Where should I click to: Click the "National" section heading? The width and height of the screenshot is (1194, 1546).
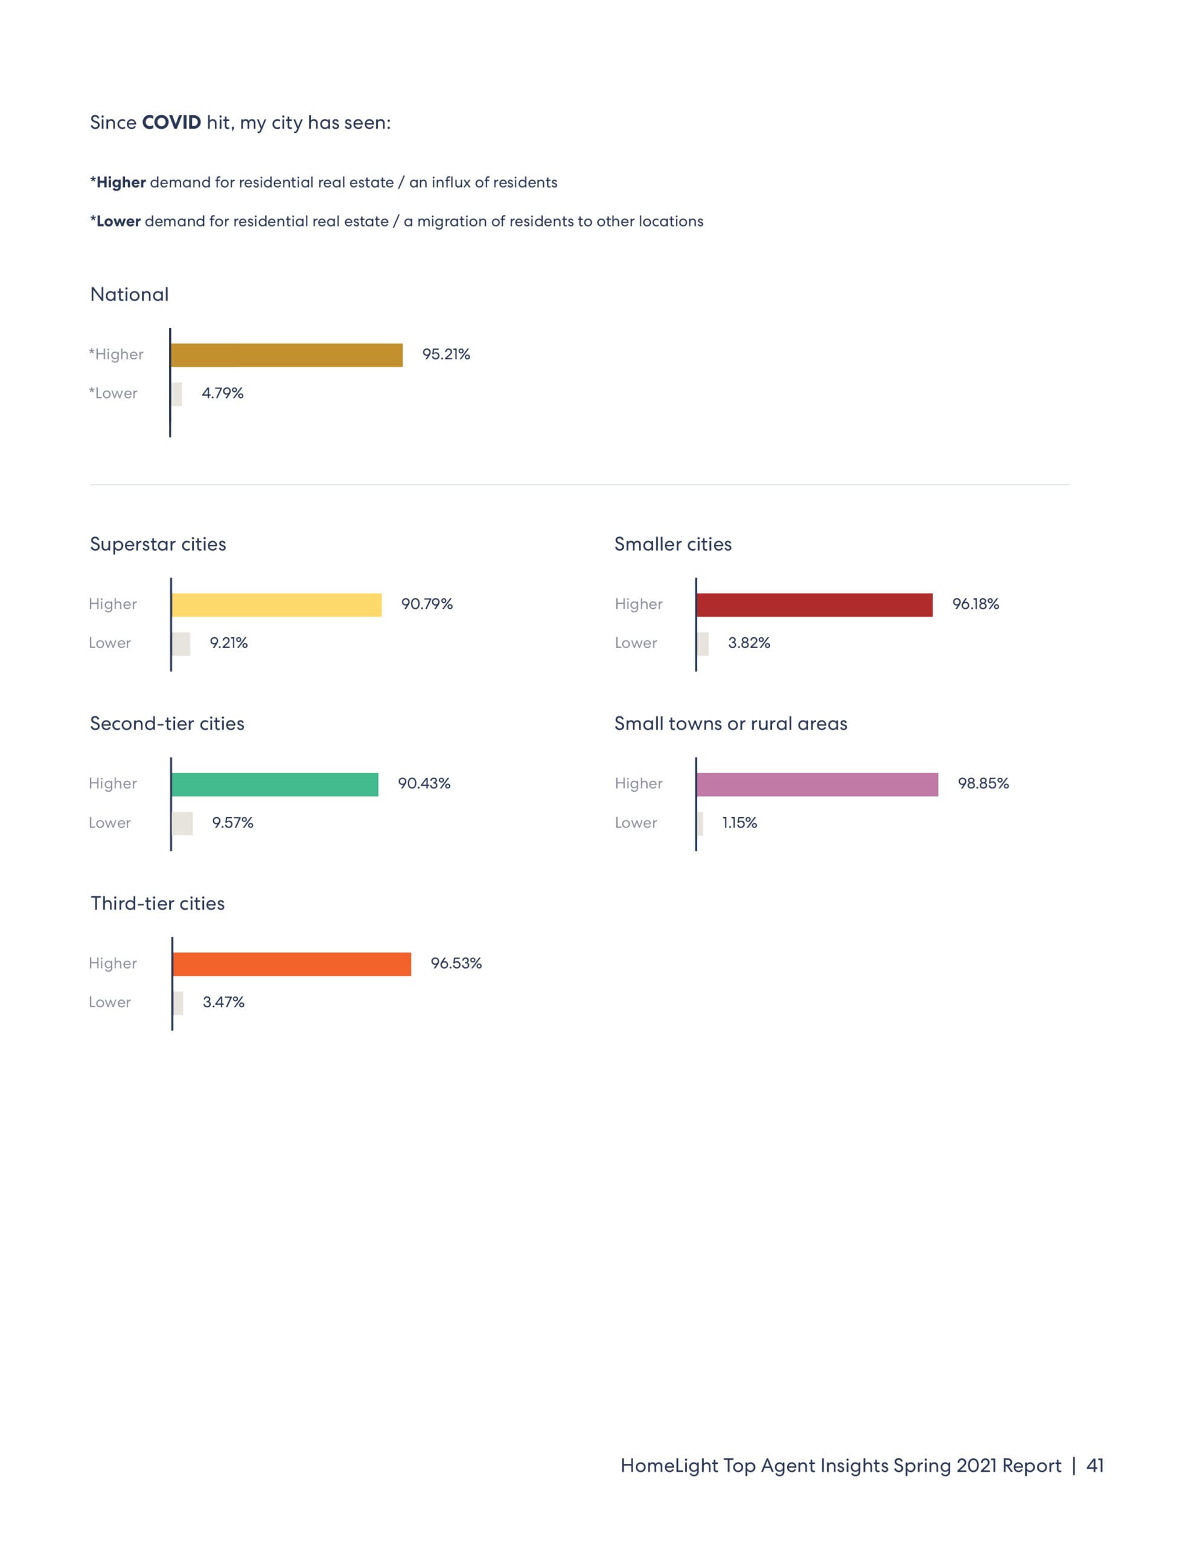tap(130, 295)
